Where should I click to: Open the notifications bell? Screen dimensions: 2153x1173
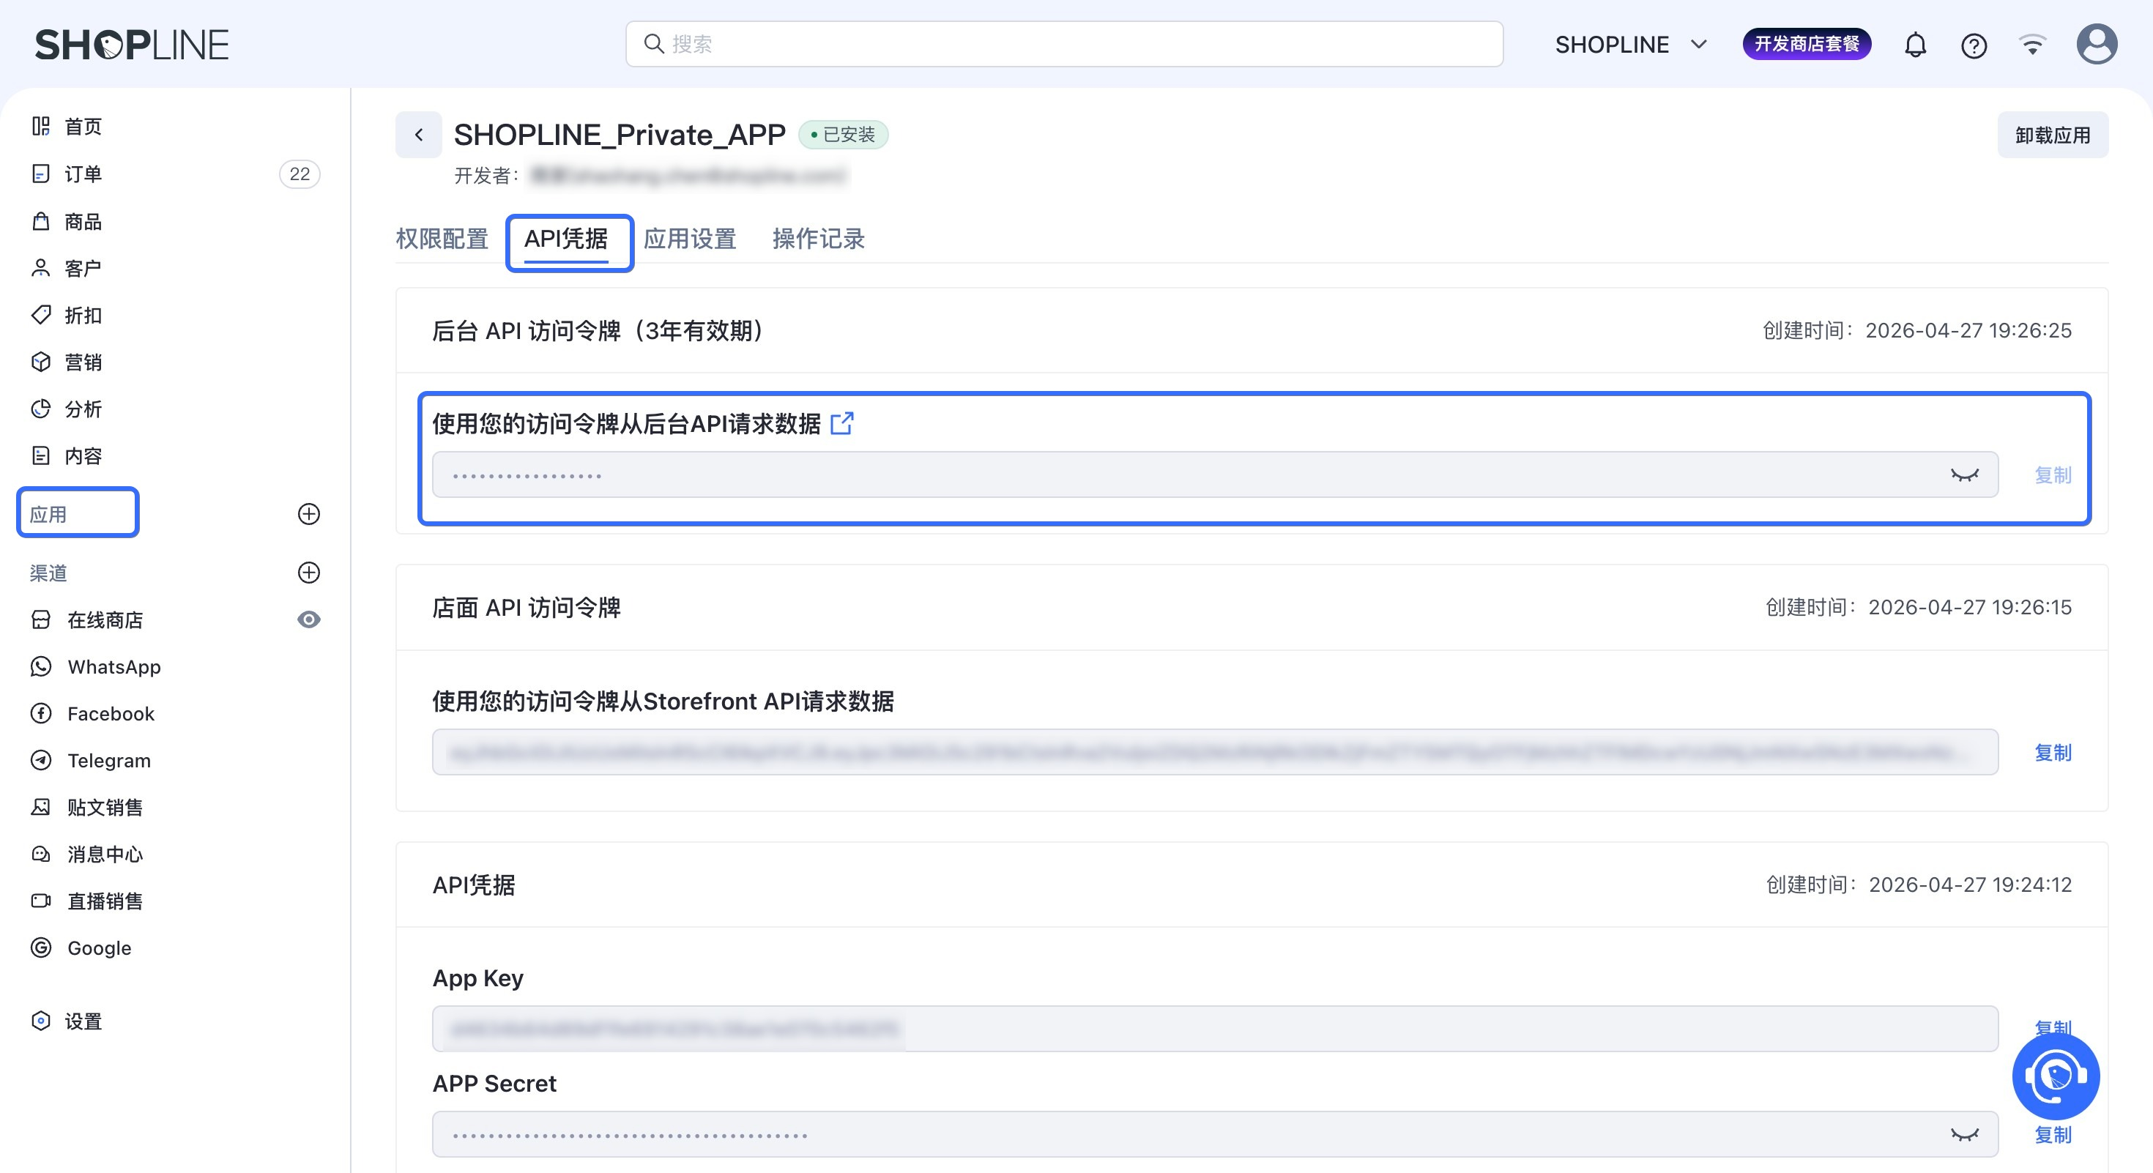pos(1915,44)
